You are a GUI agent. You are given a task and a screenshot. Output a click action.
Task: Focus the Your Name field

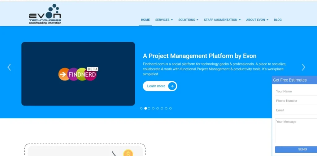pyautogui.click(x=296, y=91)
